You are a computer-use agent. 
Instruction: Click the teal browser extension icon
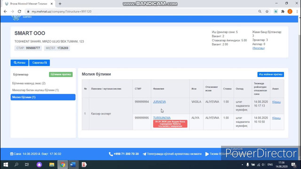(x=276, y=11)
